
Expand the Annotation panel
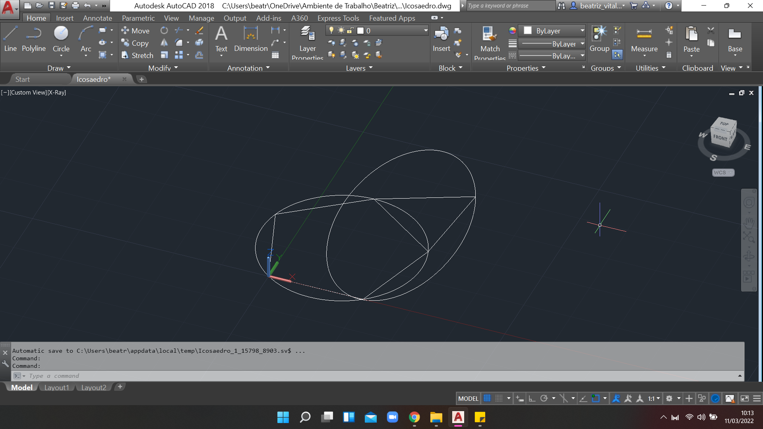point(248,68)
